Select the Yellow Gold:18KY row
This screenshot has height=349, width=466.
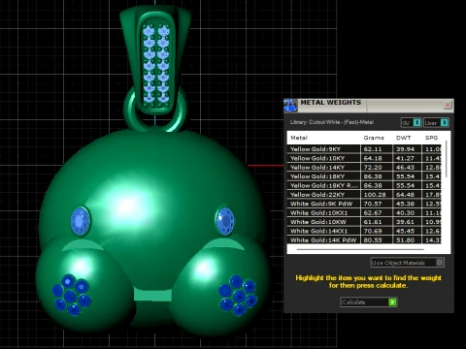(364, 176)
